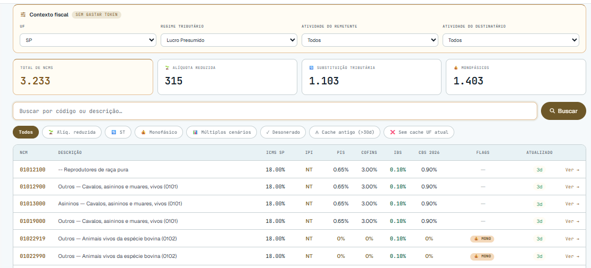The image size is (591, 268).
Task: Click the COFINS column header
Action: (x=369, y=153)
